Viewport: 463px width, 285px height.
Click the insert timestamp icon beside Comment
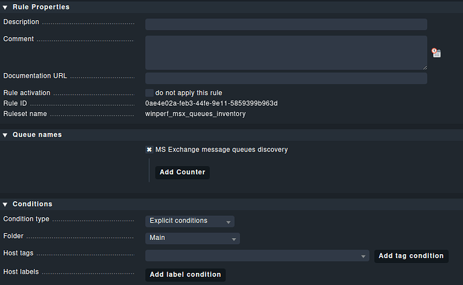(x=436, y=52)
